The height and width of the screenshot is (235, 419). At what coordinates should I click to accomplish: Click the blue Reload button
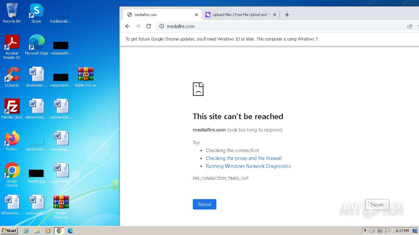coord(205,204)
